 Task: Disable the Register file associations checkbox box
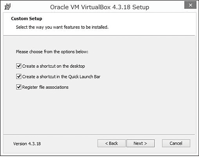coord(19,87)
